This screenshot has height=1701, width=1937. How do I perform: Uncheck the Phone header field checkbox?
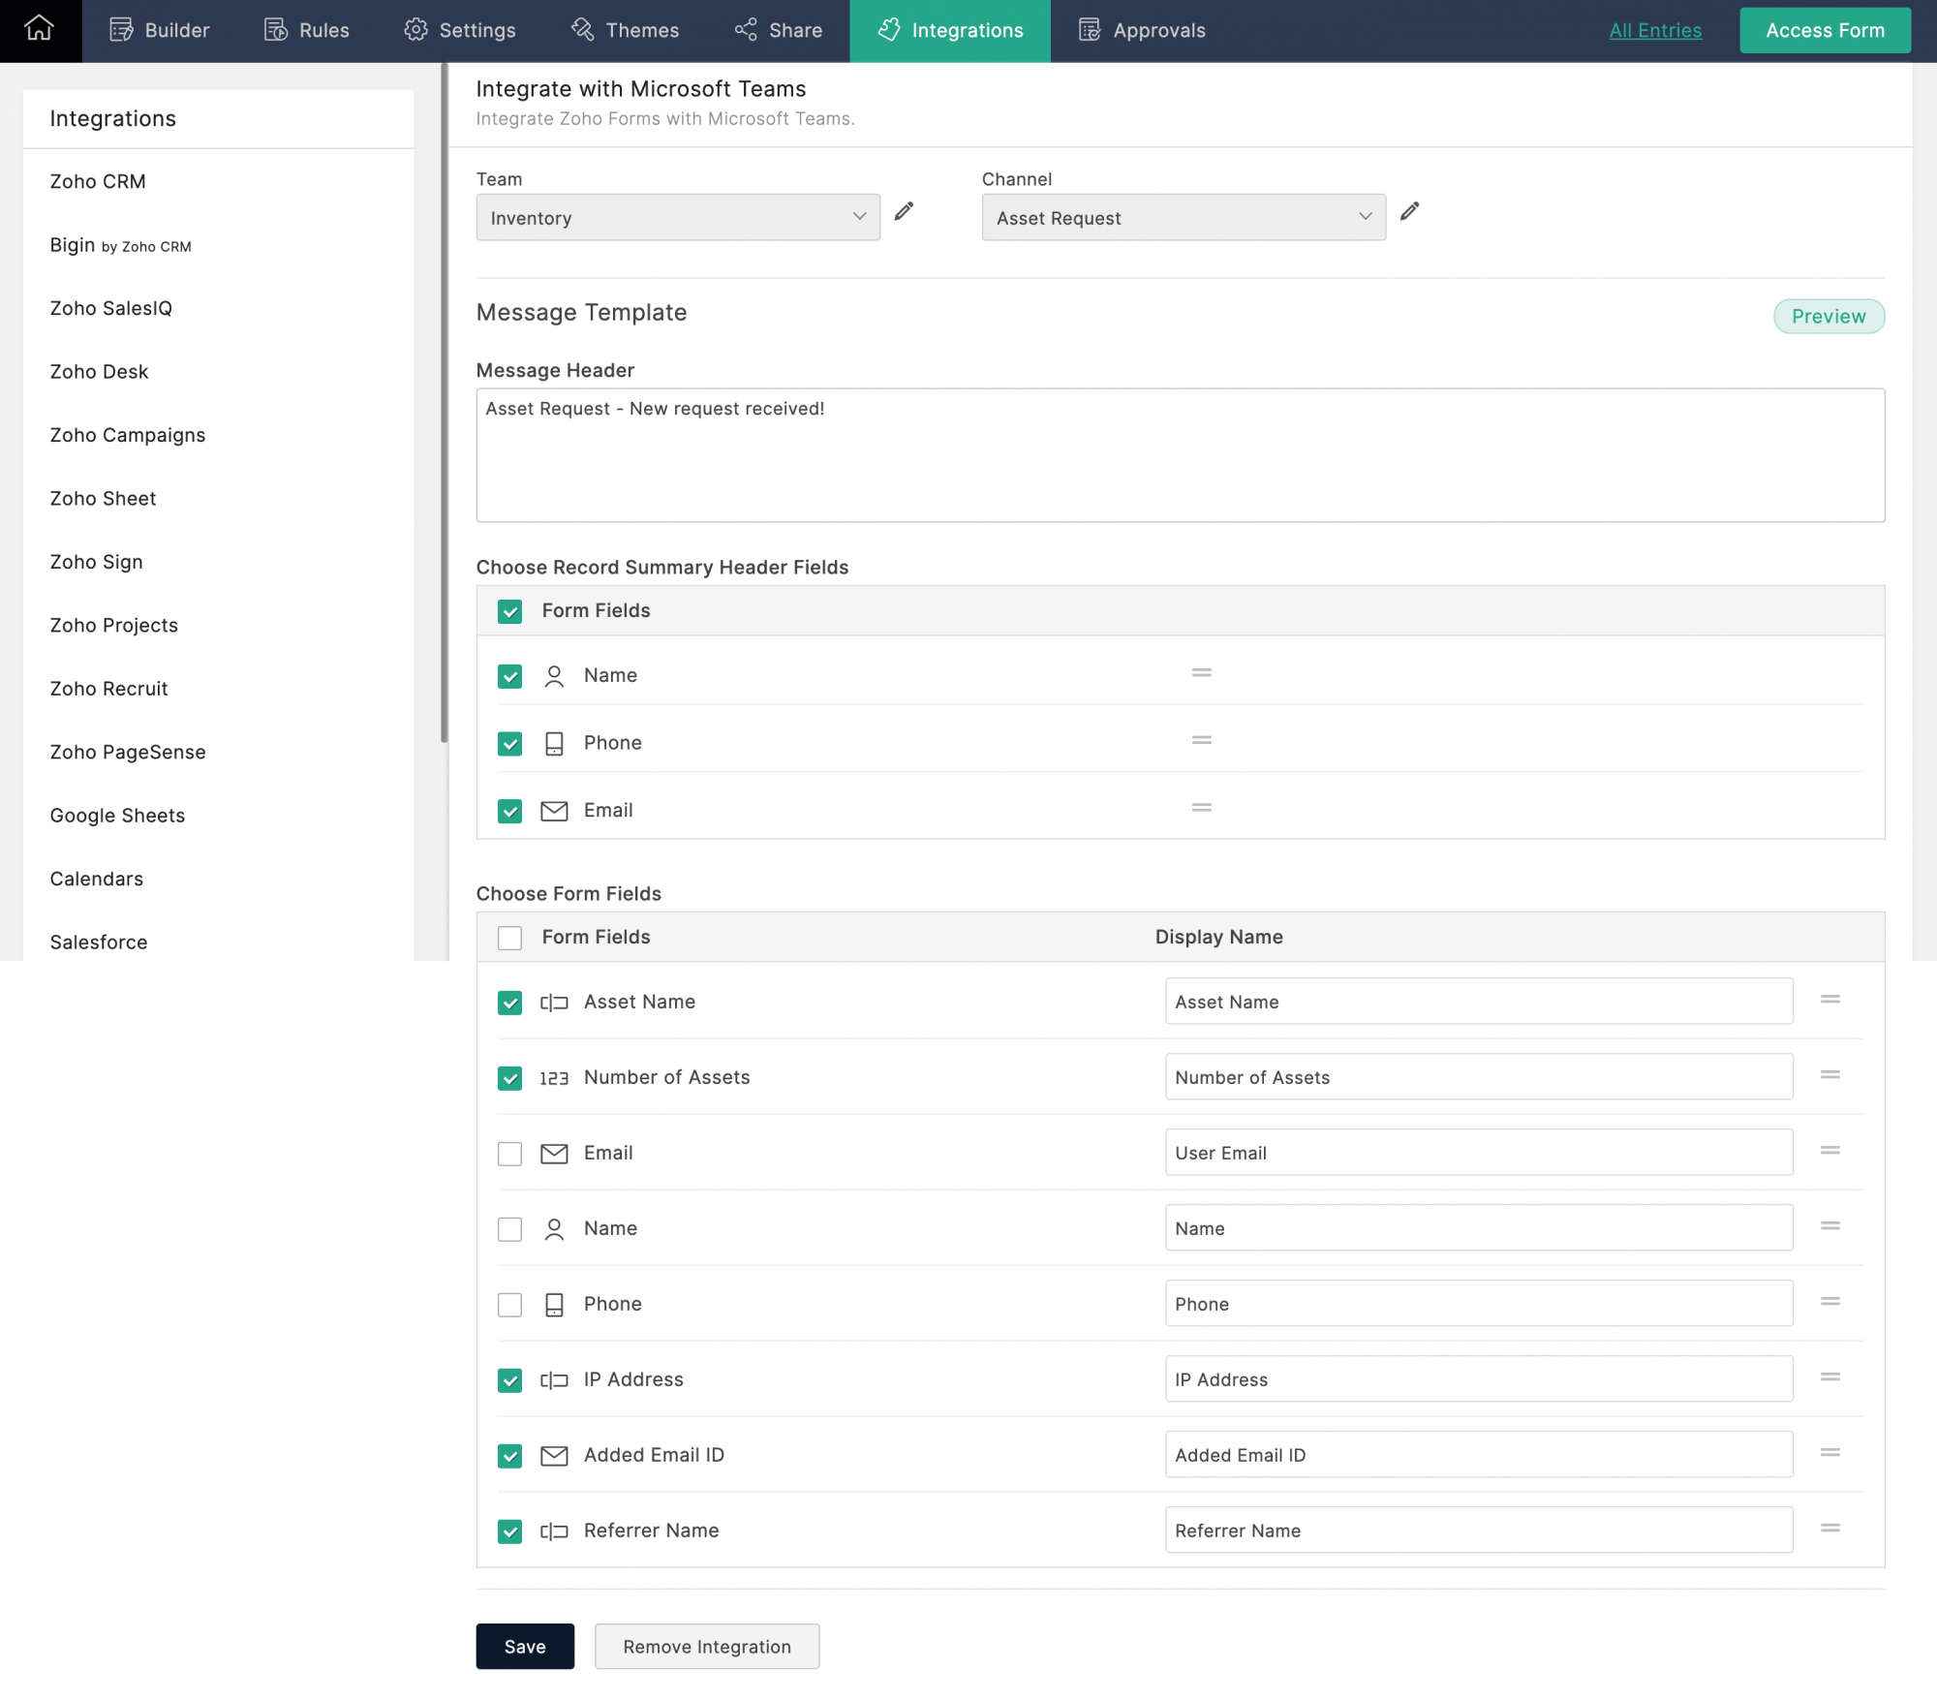(509, 744)
